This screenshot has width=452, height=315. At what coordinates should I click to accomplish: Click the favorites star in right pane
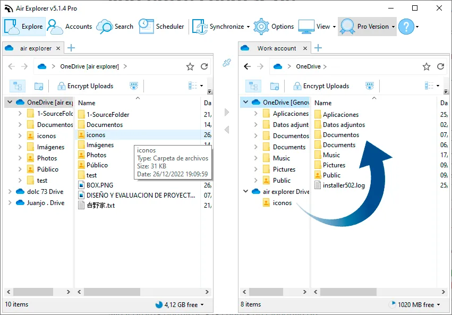427,66
